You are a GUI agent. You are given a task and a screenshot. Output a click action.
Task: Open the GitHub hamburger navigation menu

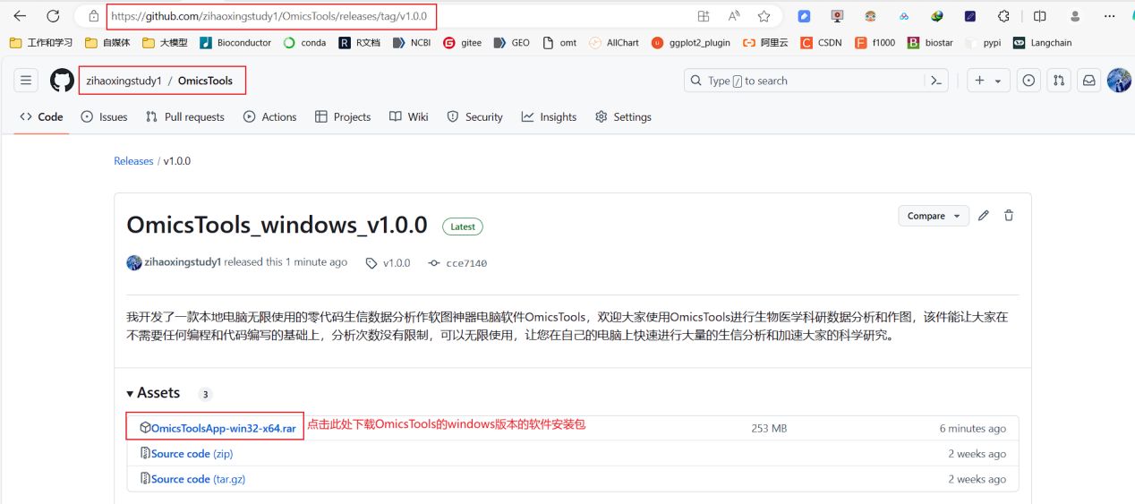coord(26,81)
